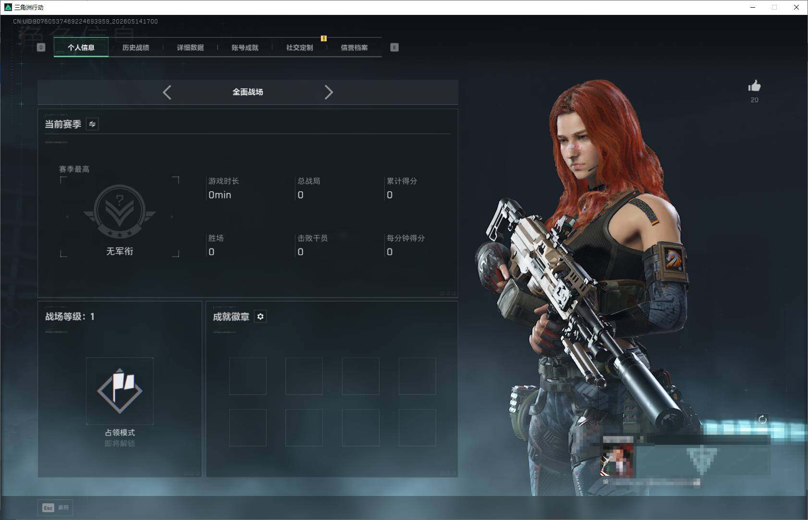Screen dimensions: 808x520
Task: Give a thumbs-up like to this profile
Action: (754, 86)
